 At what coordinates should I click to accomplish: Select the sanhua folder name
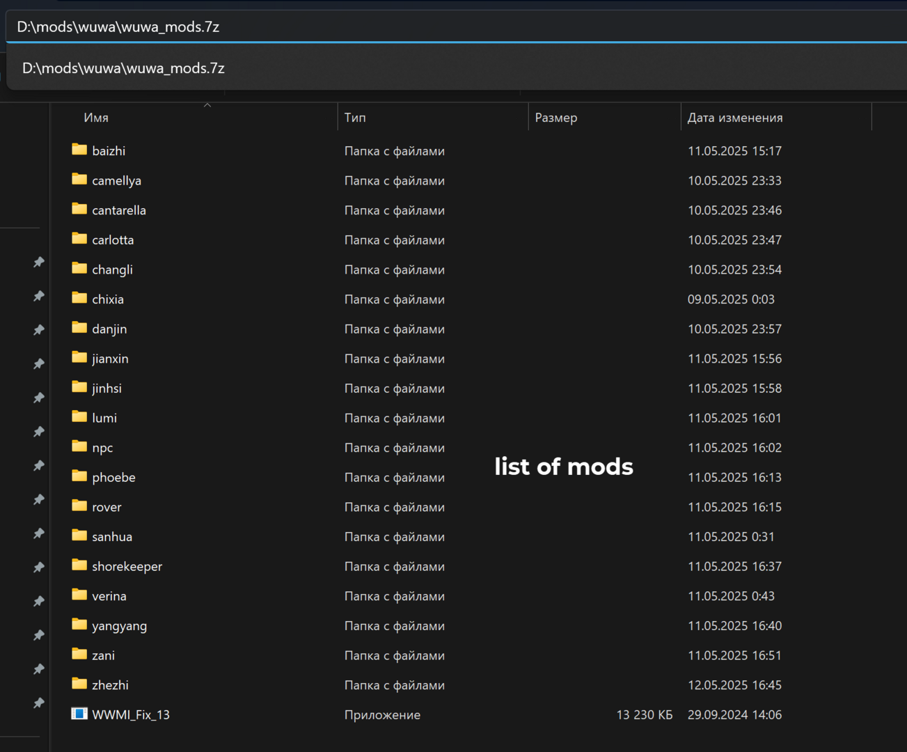click(x=112, y=537)
